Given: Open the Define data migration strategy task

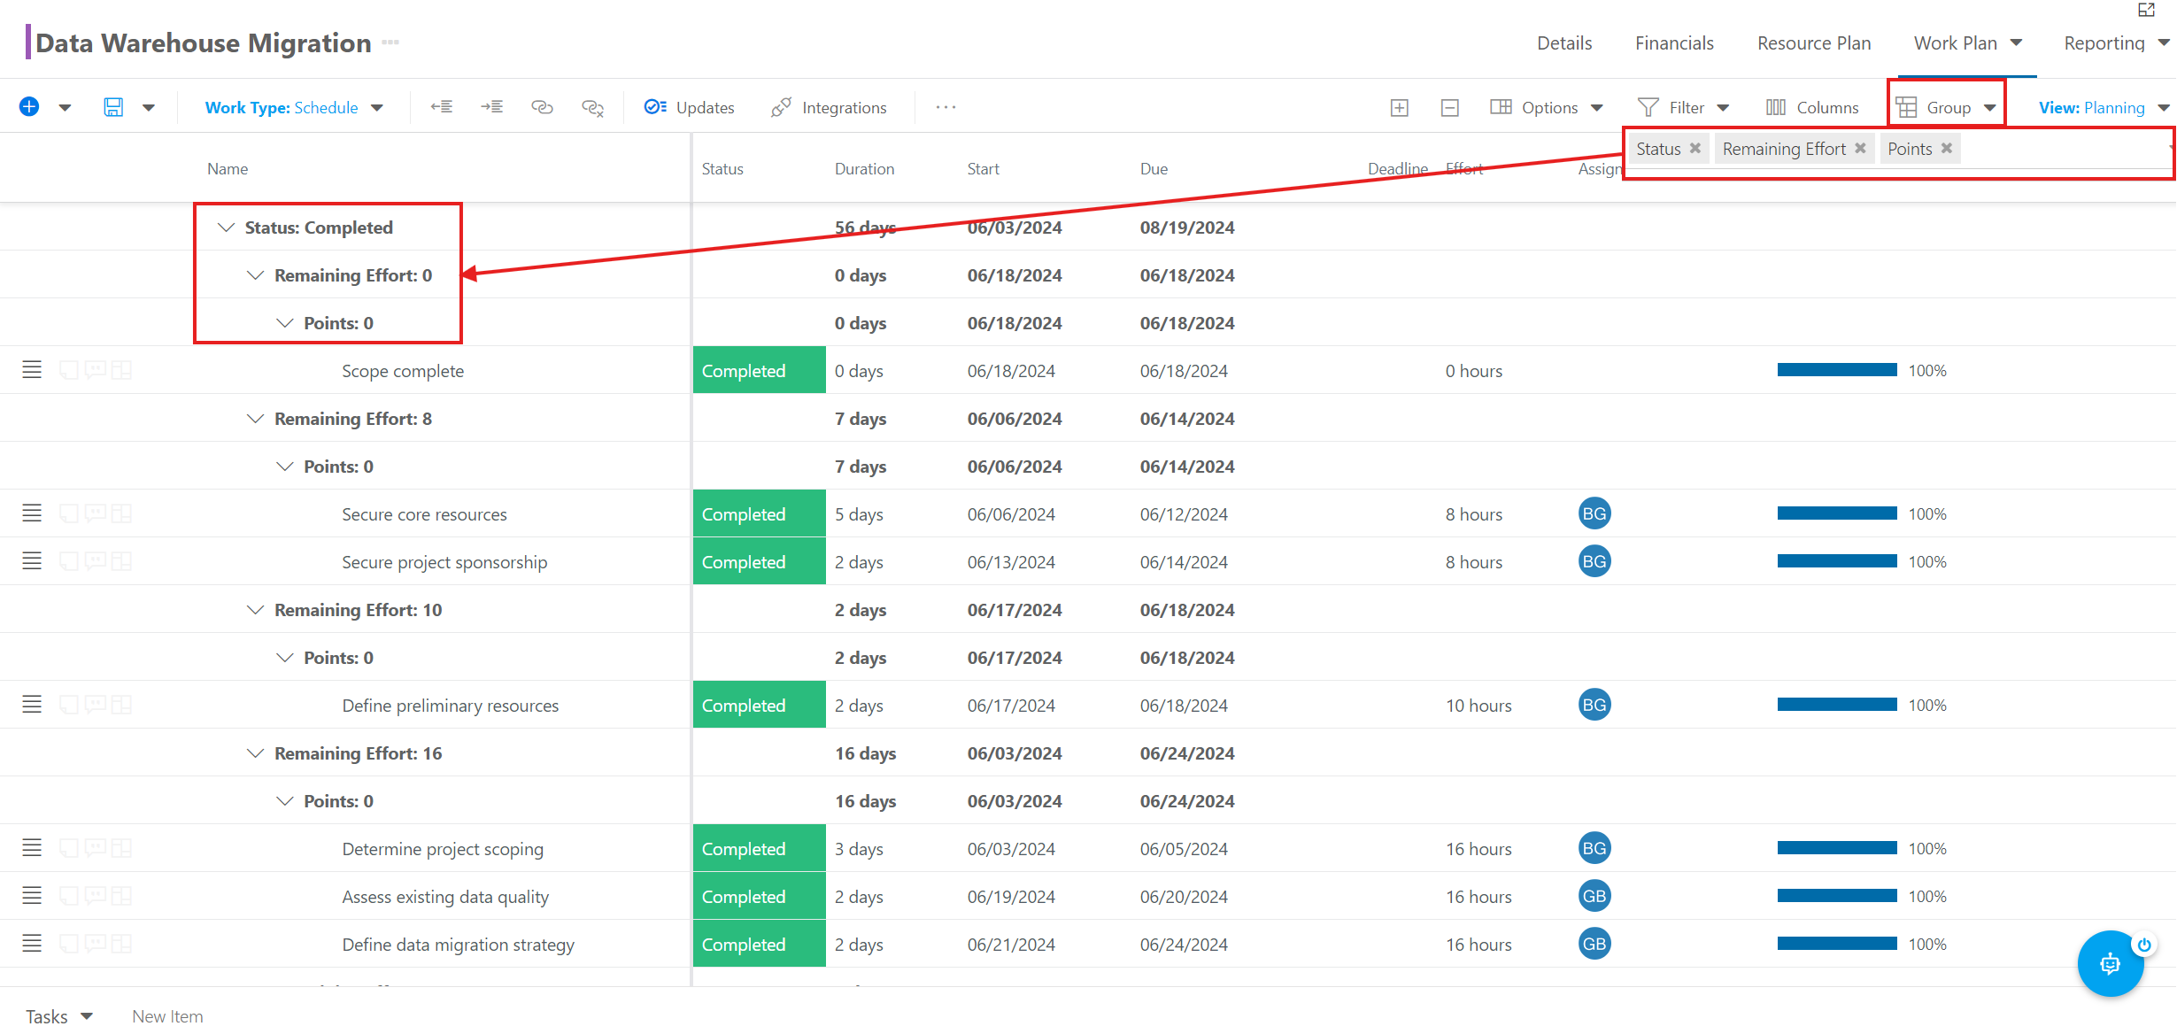Looking at the screenshot, I should (458, 945).
